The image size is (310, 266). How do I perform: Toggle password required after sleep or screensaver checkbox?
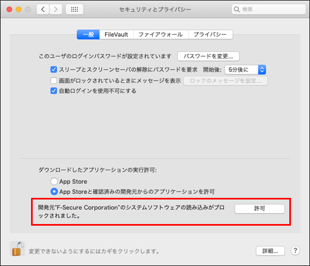tap(53, 70)
